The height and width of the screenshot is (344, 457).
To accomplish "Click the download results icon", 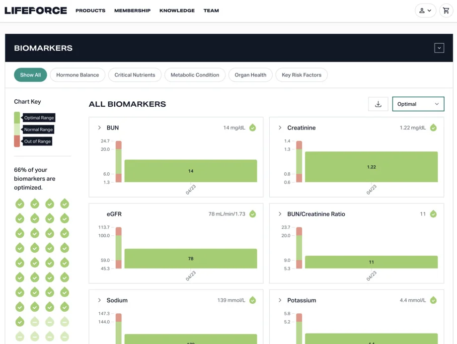I will [378, 104].
